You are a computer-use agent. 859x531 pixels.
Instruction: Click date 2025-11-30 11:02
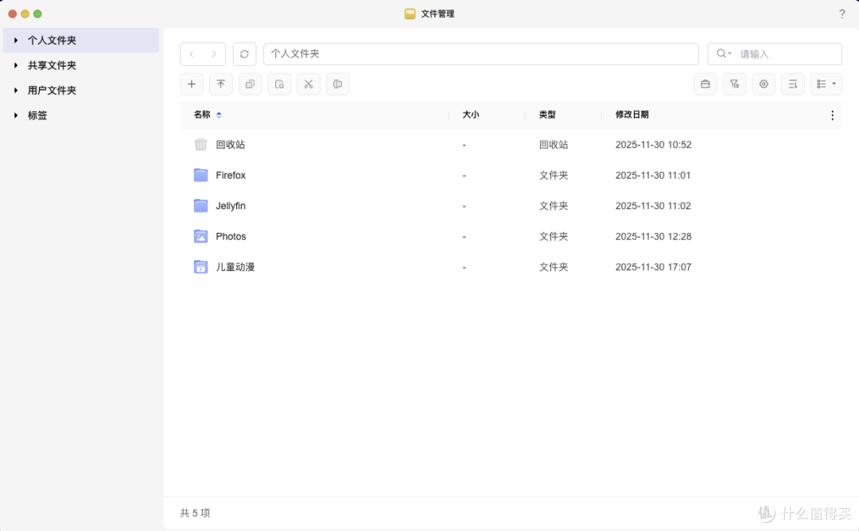(x=653, y=206)
